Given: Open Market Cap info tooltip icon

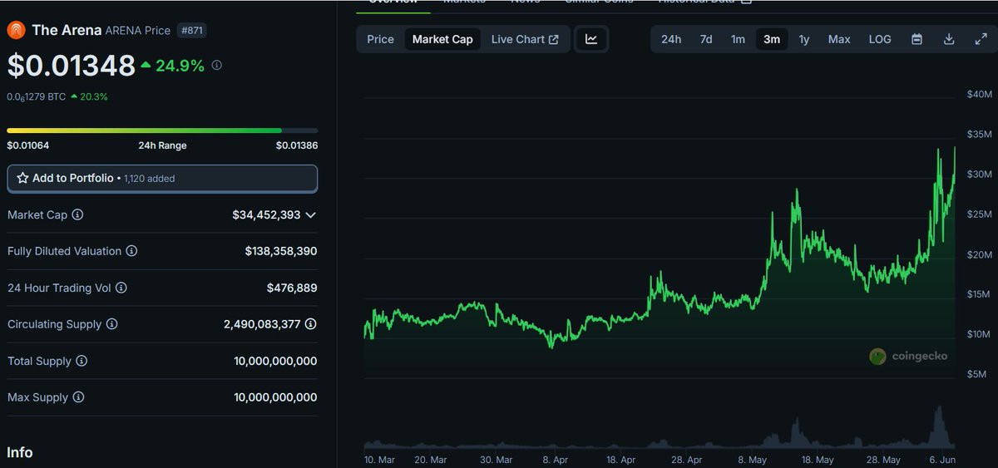Looking at the screenshot, I should 77,215.
